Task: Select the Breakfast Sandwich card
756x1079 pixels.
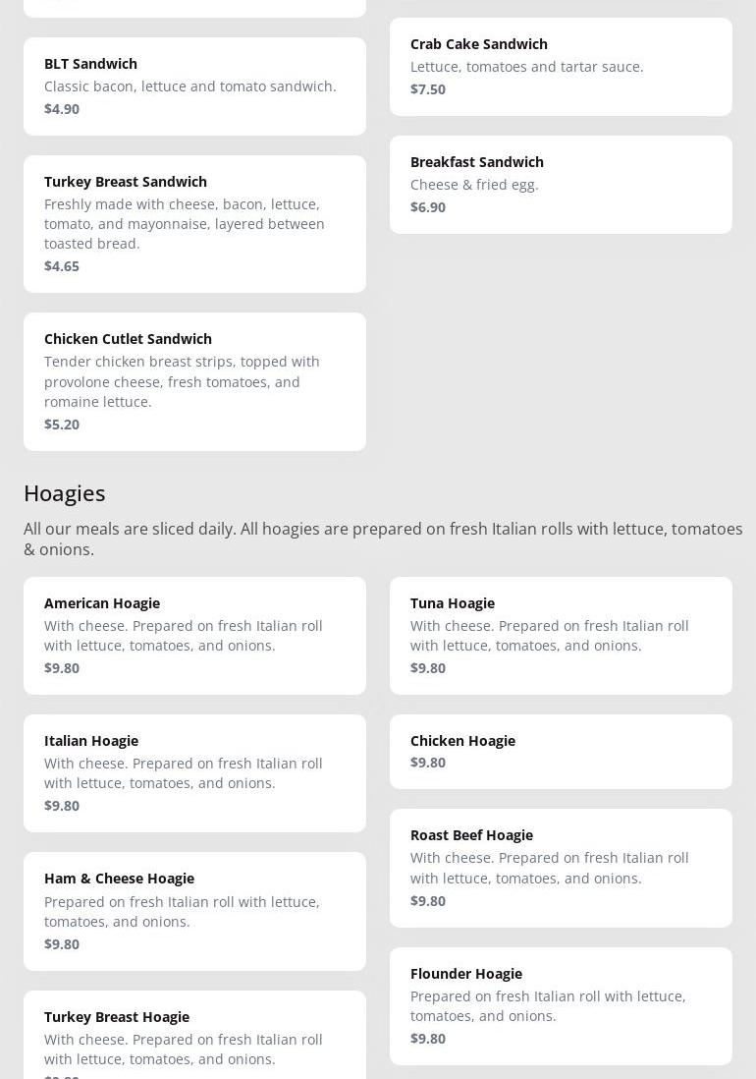Action: pyautogui.click(x=561, y=184)
